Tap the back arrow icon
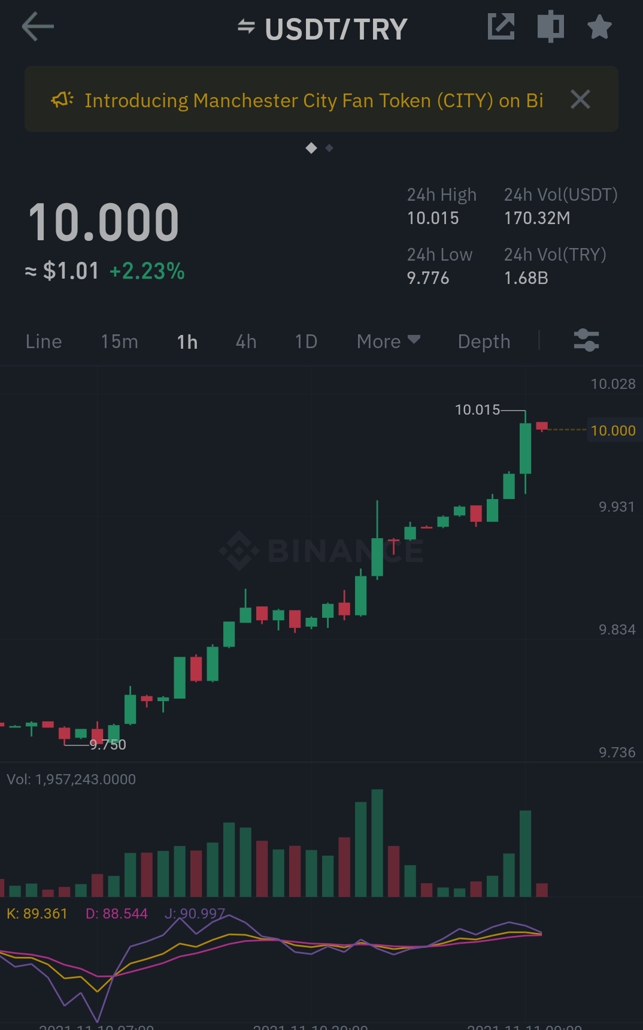 click(38, 28)
